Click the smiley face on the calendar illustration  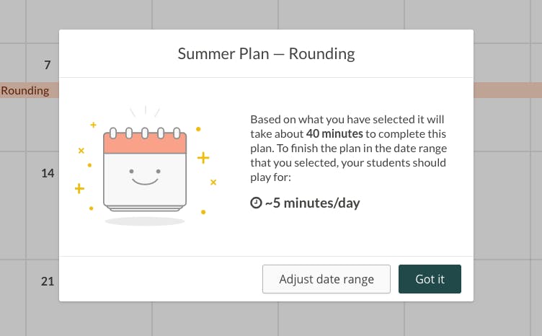coord(145,175)
